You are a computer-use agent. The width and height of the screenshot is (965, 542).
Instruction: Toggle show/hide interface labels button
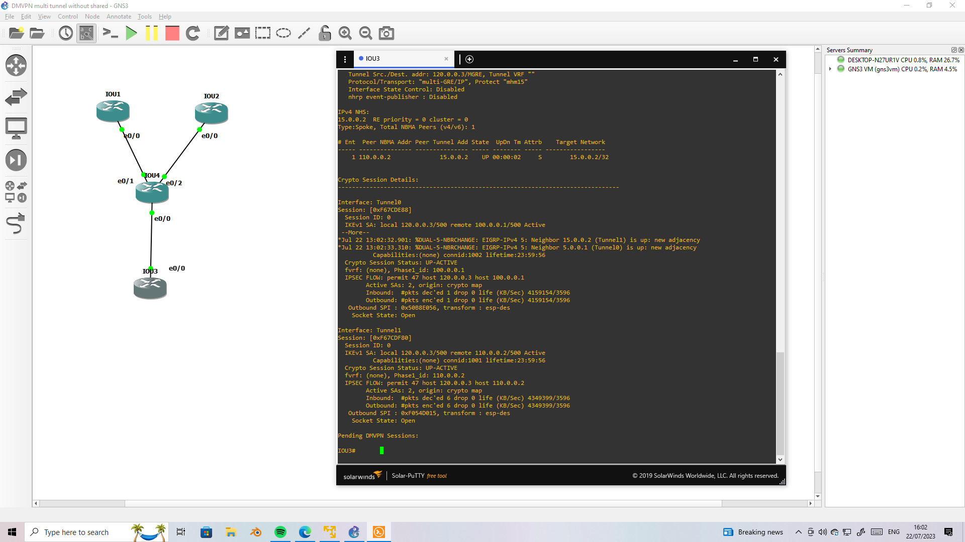pos(86,33)
